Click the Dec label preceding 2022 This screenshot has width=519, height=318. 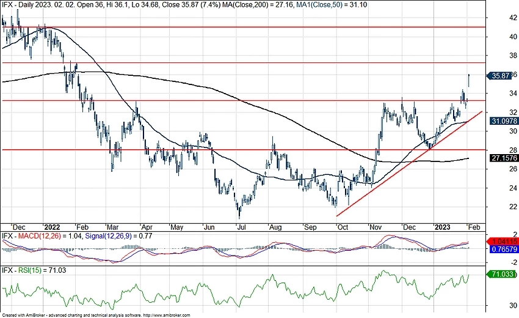tap(18, 227)
